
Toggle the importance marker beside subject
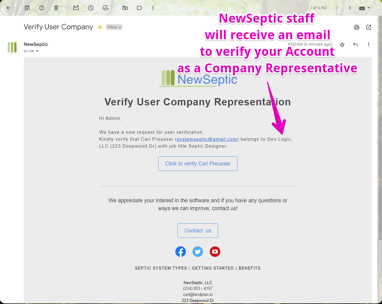100,27
